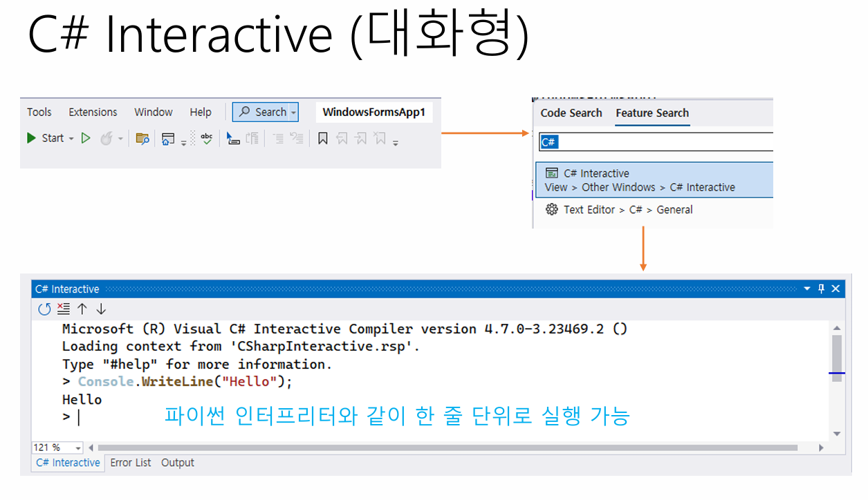868x500 pixels.
Task: Switch to the Output tab
Action: point(178,463)
